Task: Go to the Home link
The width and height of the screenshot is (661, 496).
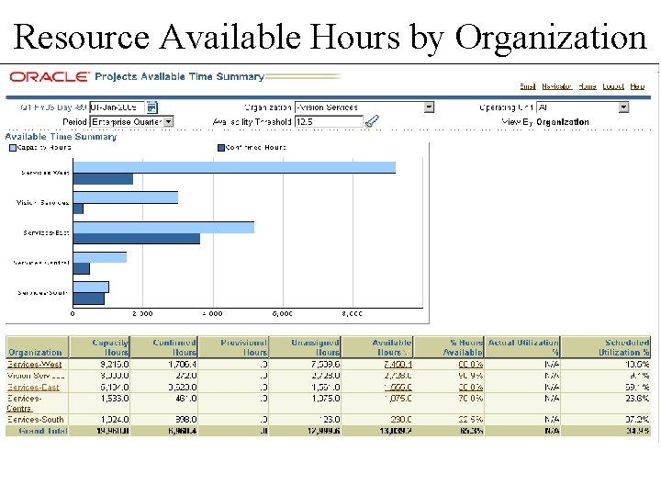Action: click(588, 86)
